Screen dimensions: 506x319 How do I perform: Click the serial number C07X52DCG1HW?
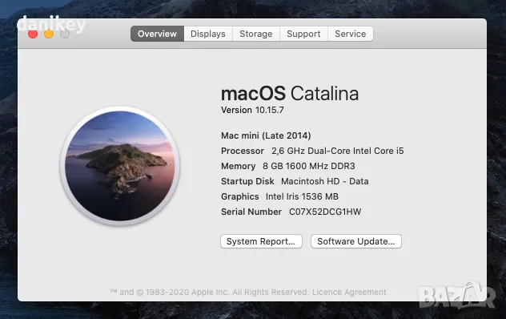tap(325, 212)
